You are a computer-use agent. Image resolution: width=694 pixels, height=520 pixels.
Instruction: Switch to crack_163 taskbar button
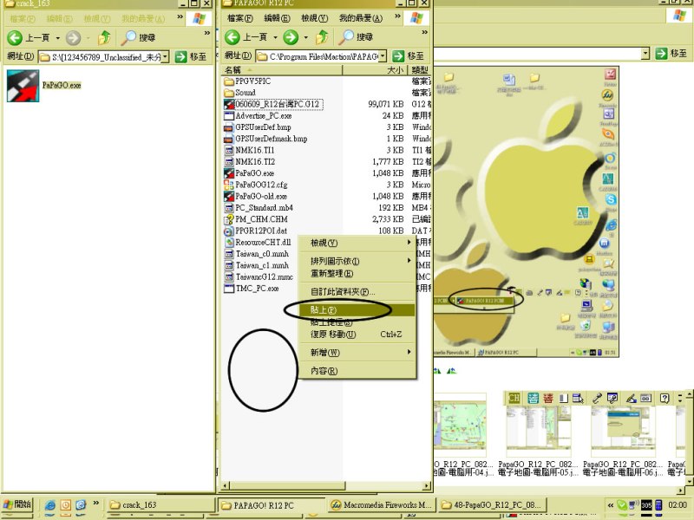click(x=160, y=504)
